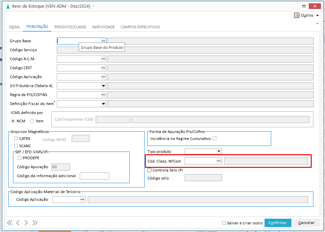Select the TRIBUTAÇÃO tab
Viewport: 325px width, 232px height.
37,27
